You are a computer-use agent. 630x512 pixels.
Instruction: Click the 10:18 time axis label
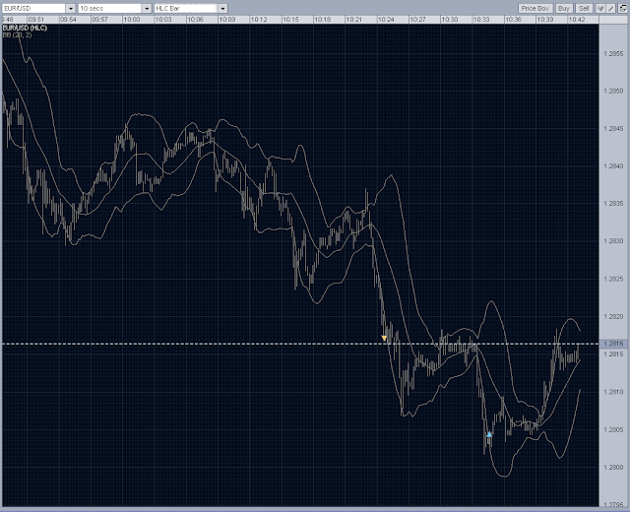pyautogui.click(x=322, y=20)
